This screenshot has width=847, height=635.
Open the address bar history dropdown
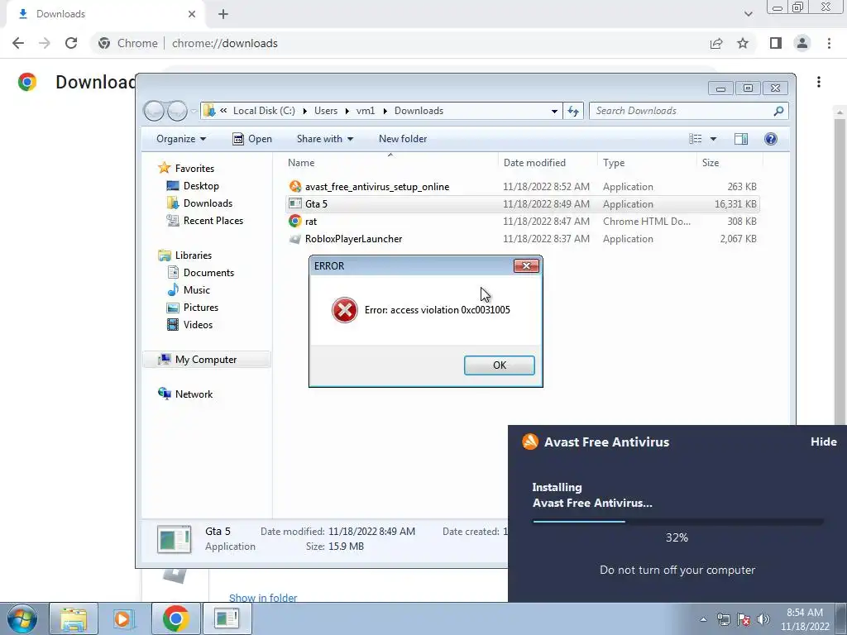coord(554,111)
